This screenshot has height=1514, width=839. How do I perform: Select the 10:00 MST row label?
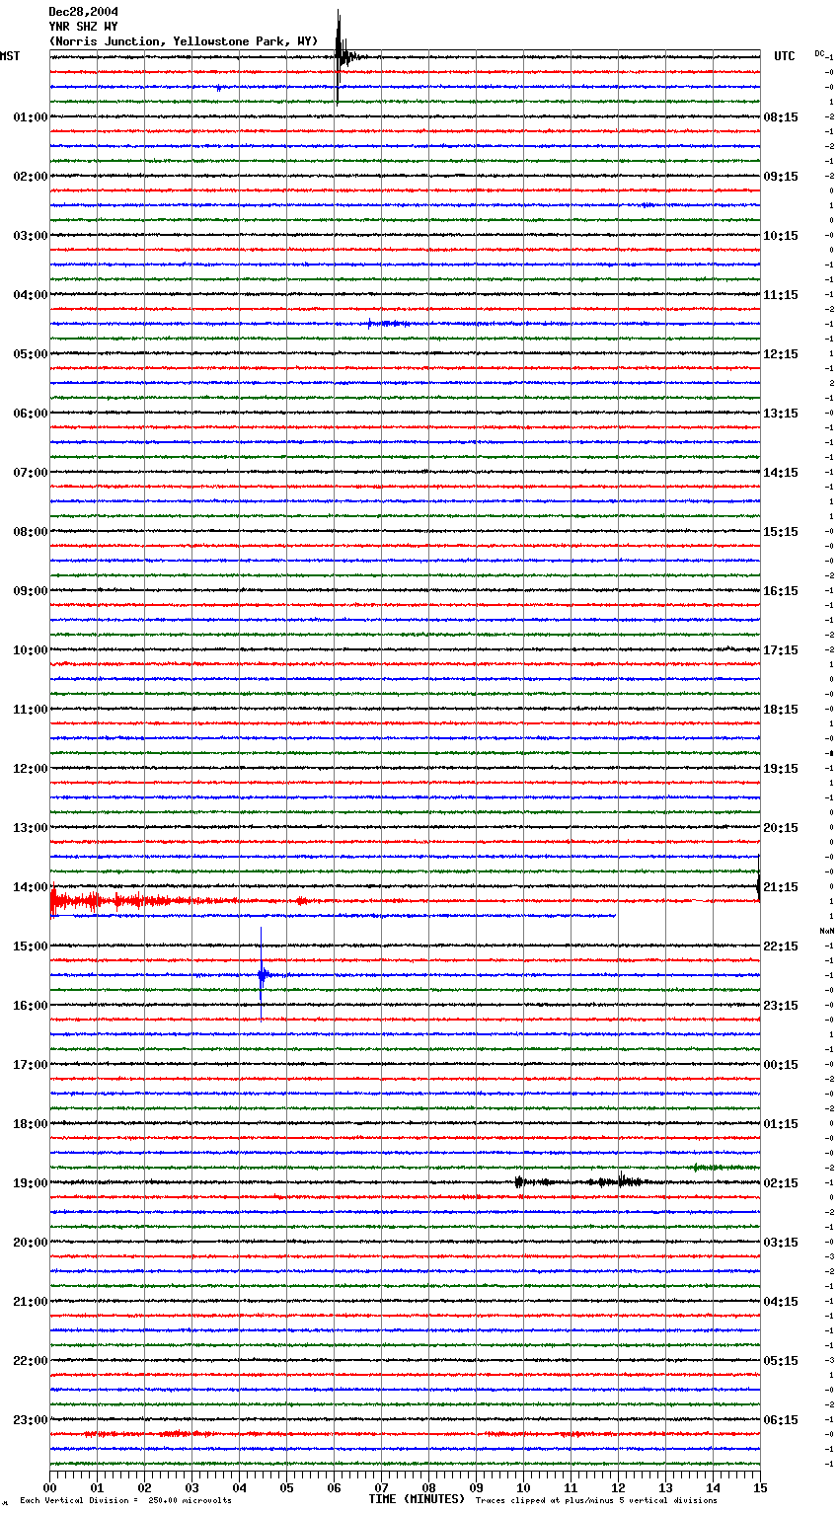(x=30, y=650)
